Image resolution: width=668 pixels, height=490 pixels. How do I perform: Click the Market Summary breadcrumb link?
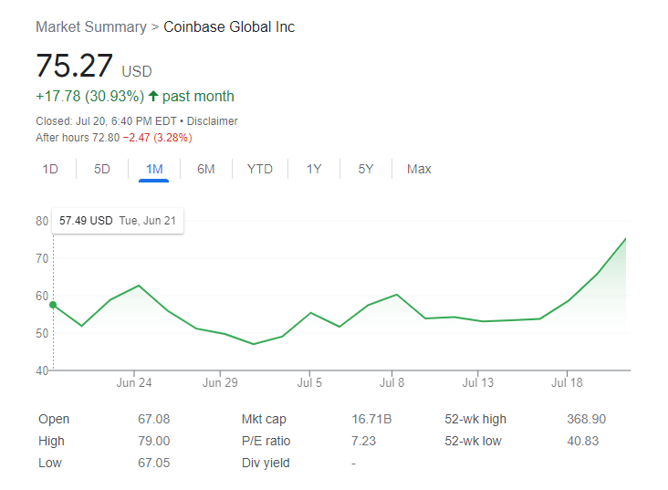coord(90,26)
